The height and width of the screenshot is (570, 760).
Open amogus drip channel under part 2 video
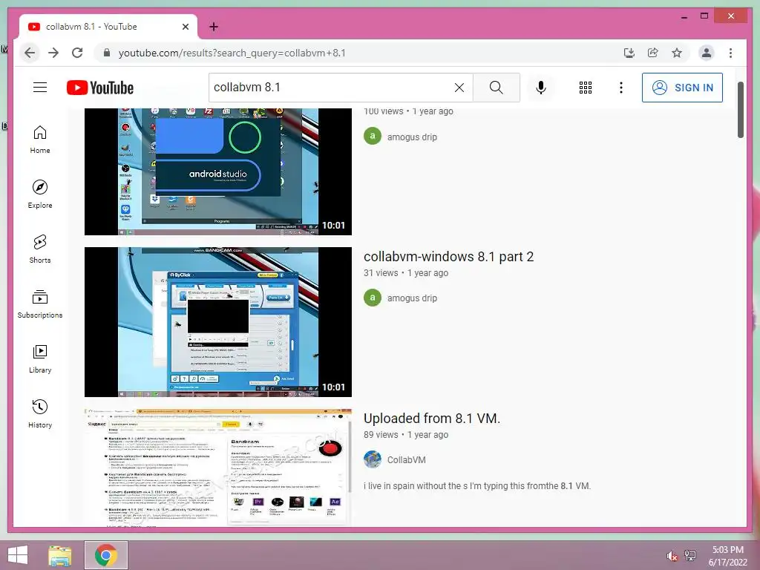pos(412,298)
